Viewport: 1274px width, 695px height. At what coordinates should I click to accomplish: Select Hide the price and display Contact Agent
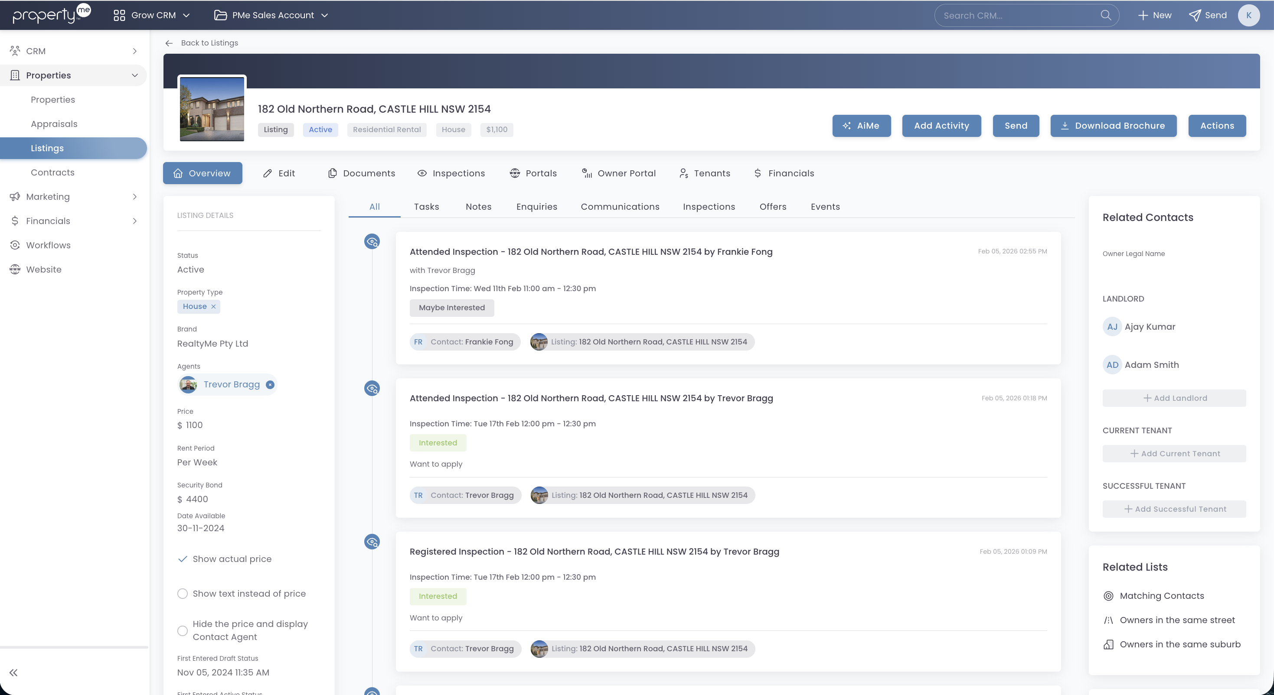(x=183, y=631)
